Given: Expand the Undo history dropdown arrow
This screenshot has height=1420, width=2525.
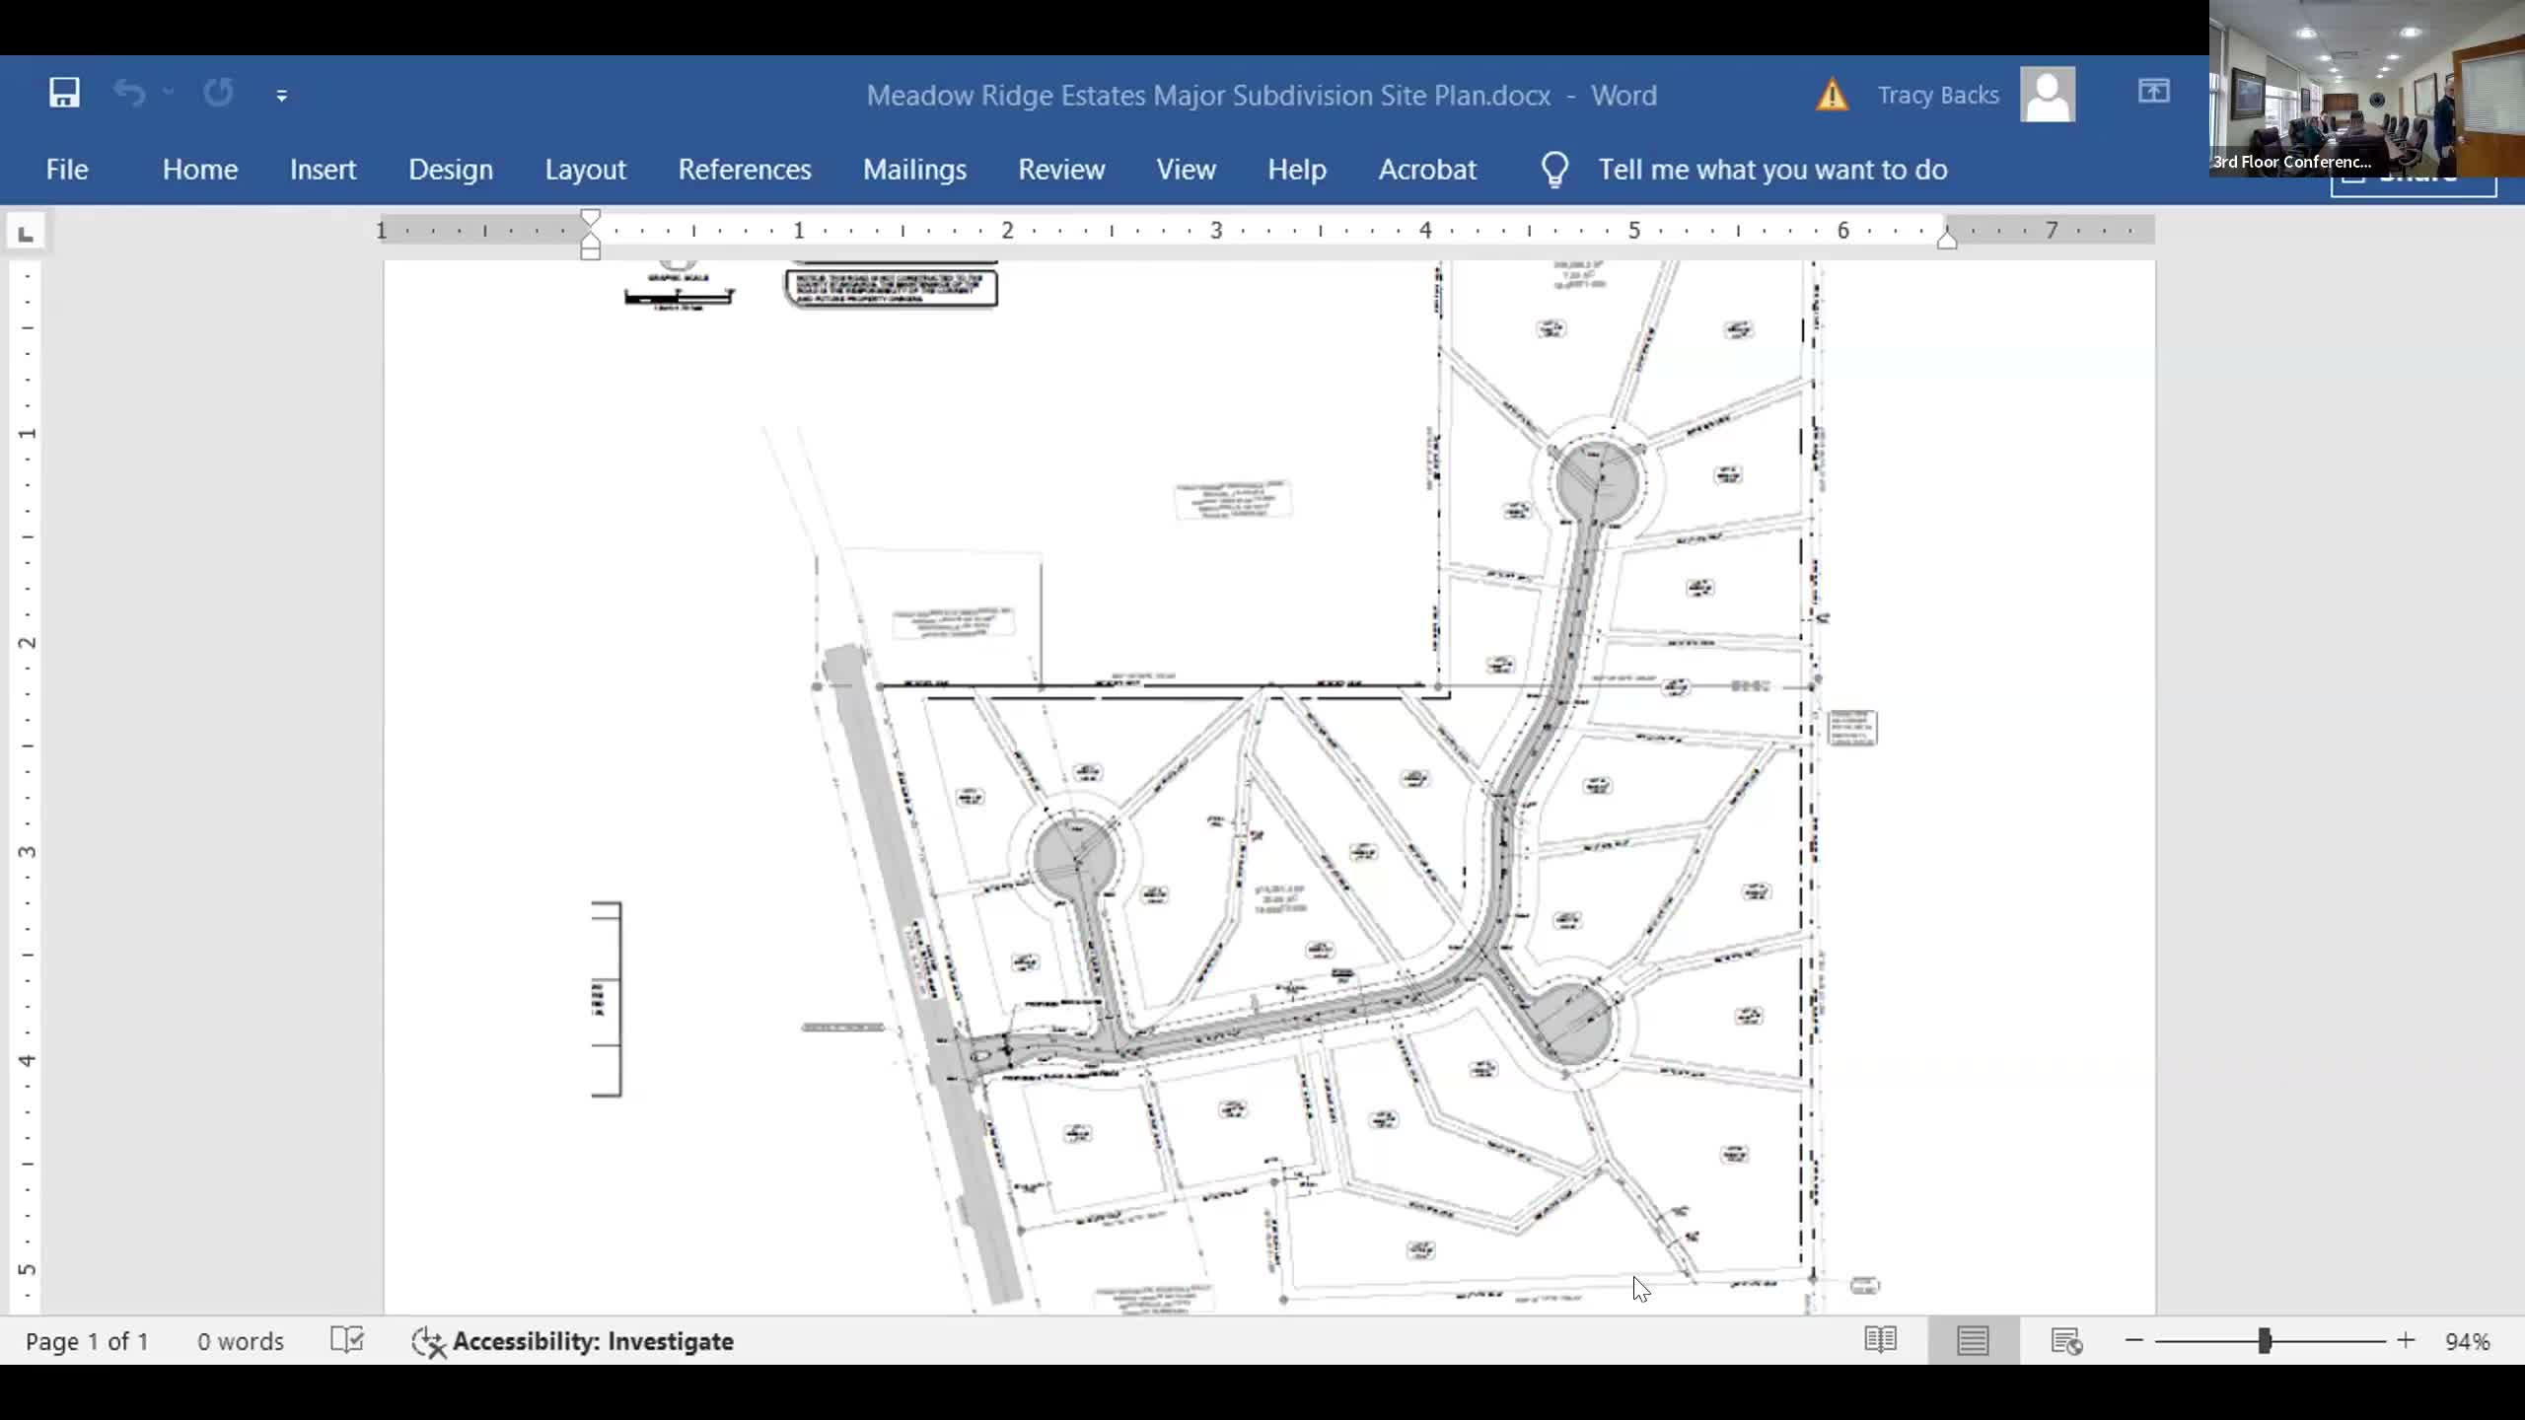Looking at the screenshot, I should coord(169,93).
